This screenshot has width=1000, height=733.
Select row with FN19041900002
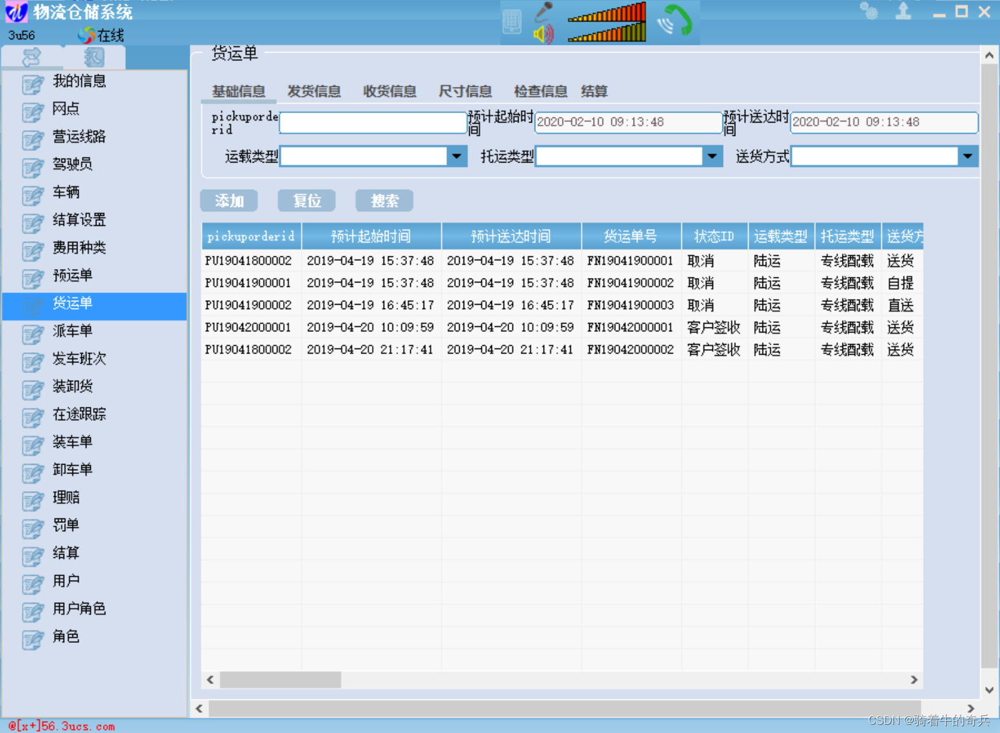[562, 283]
